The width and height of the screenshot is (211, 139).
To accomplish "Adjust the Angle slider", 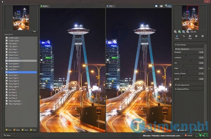I will [186, 71].
